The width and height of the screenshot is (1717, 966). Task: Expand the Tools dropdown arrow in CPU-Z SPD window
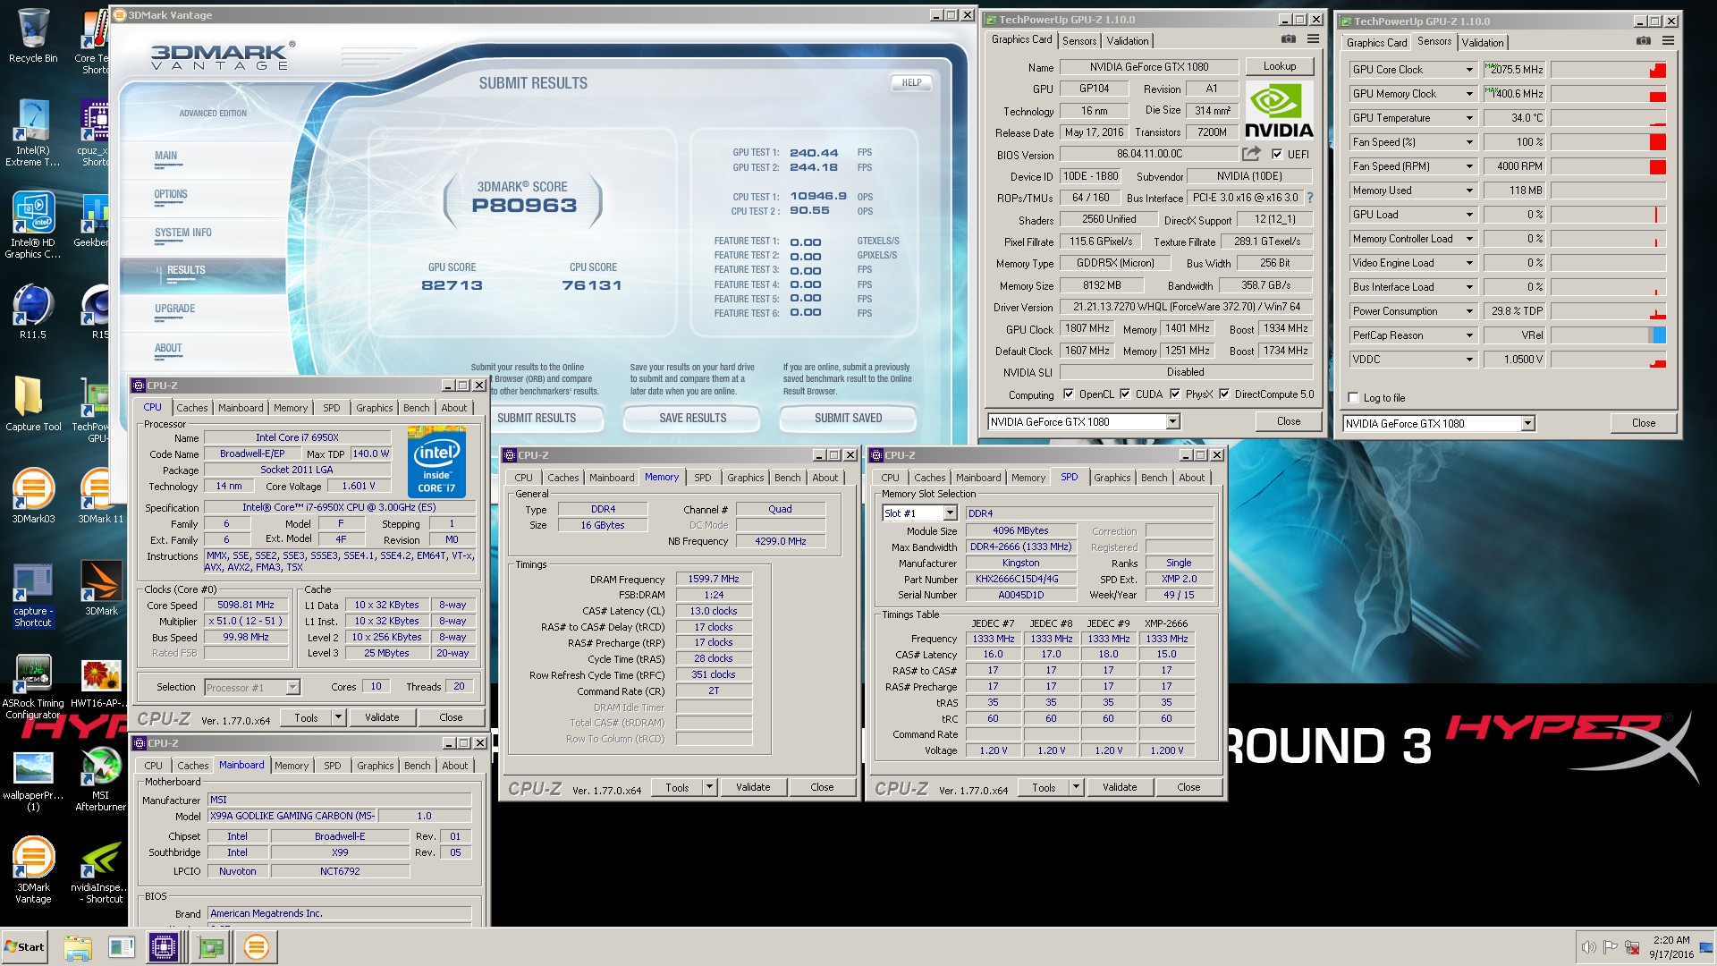point(1077,787)
